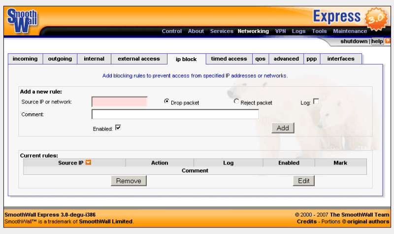The width and height of the screenshot is (394, 234).
Task: Click the Remove button
Action: (129, 181)
